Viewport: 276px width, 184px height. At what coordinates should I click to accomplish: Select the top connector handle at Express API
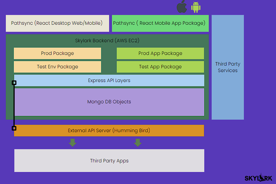(14, 83)
